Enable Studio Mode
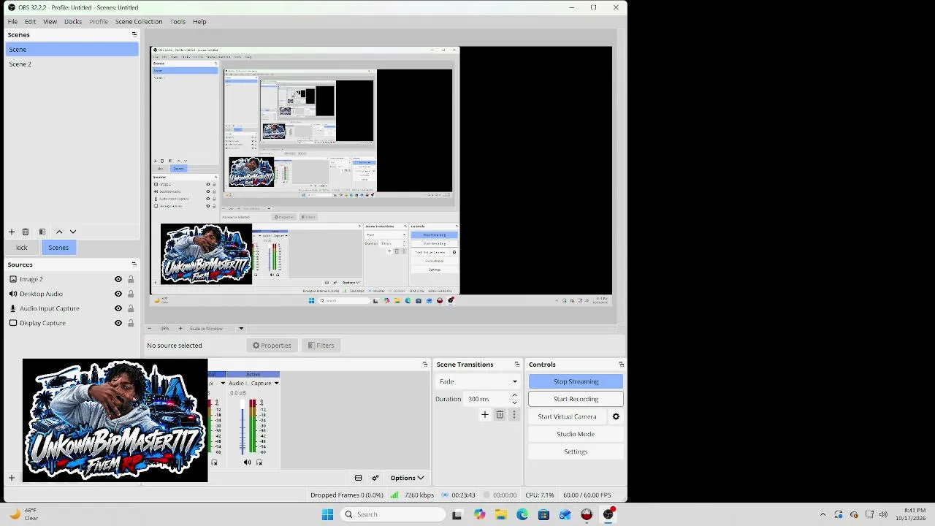Viewport: 935px width, 526px height. [x=576, y=434]
